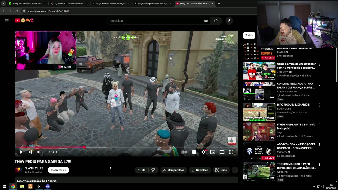
Task: Like the video thumbs-up with 86
Action: [141, 170]
